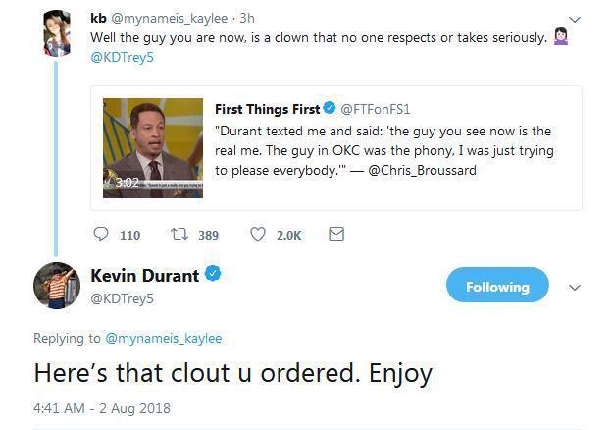The width and height of the screenshot is (612, 430).
Task: Click the reply speech bubble icon
Action: [x=101, y=235]
